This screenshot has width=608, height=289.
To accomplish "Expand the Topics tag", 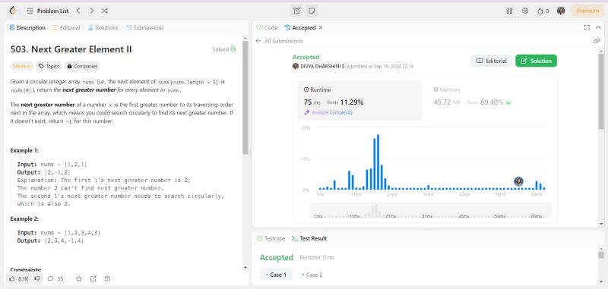I will (x=49, y=66).
